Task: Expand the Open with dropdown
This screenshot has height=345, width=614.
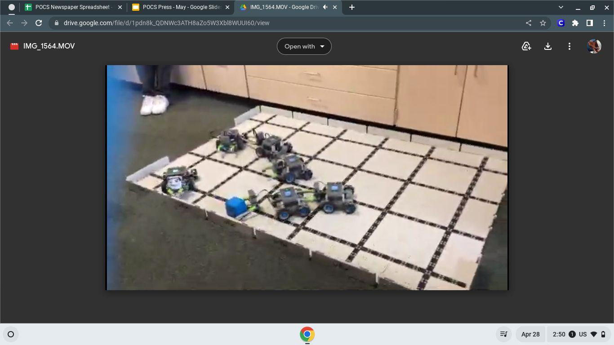Action: point(304,46)
